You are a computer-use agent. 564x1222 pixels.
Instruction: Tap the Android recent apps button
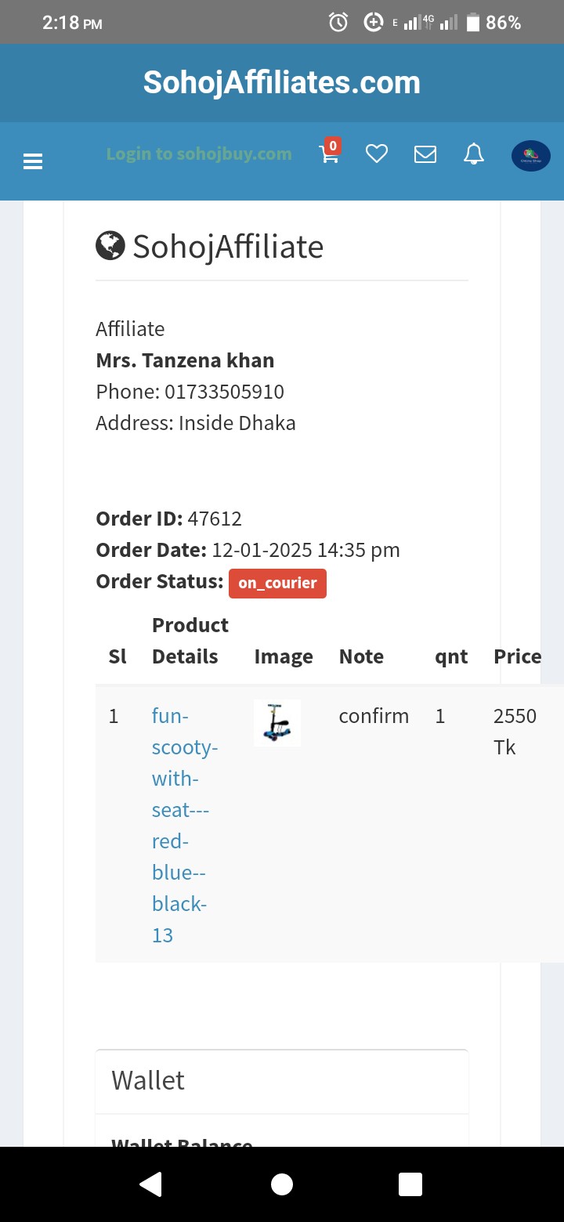click(x=410, y=1184)
